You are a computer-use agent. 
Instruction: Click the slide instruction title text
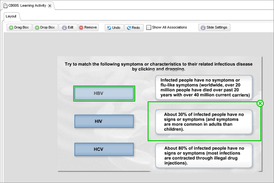coord(158,66)
